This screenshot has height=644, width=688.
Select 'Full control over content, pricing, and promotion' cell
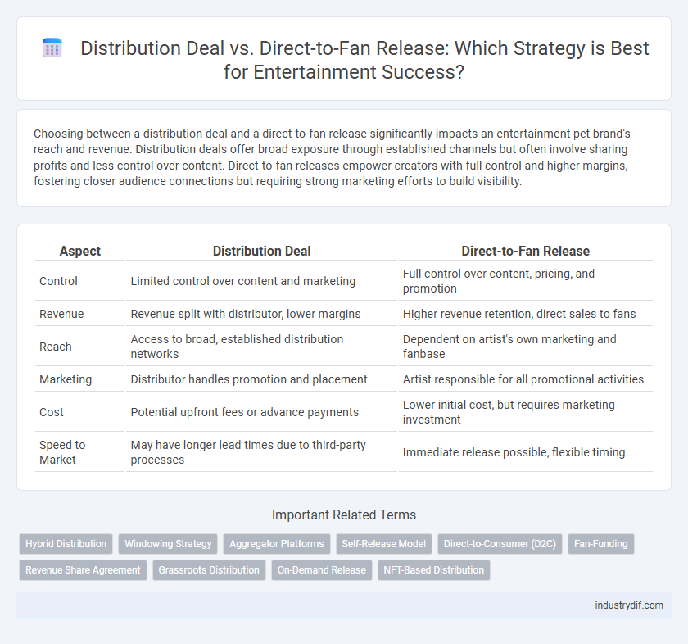coord(526,281)
